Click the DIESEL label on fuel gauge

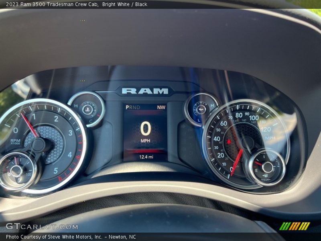click(266, 180)
